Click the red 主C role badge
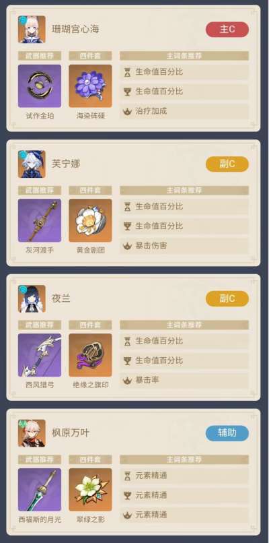269x543 pixels. (x=227, y=30)
